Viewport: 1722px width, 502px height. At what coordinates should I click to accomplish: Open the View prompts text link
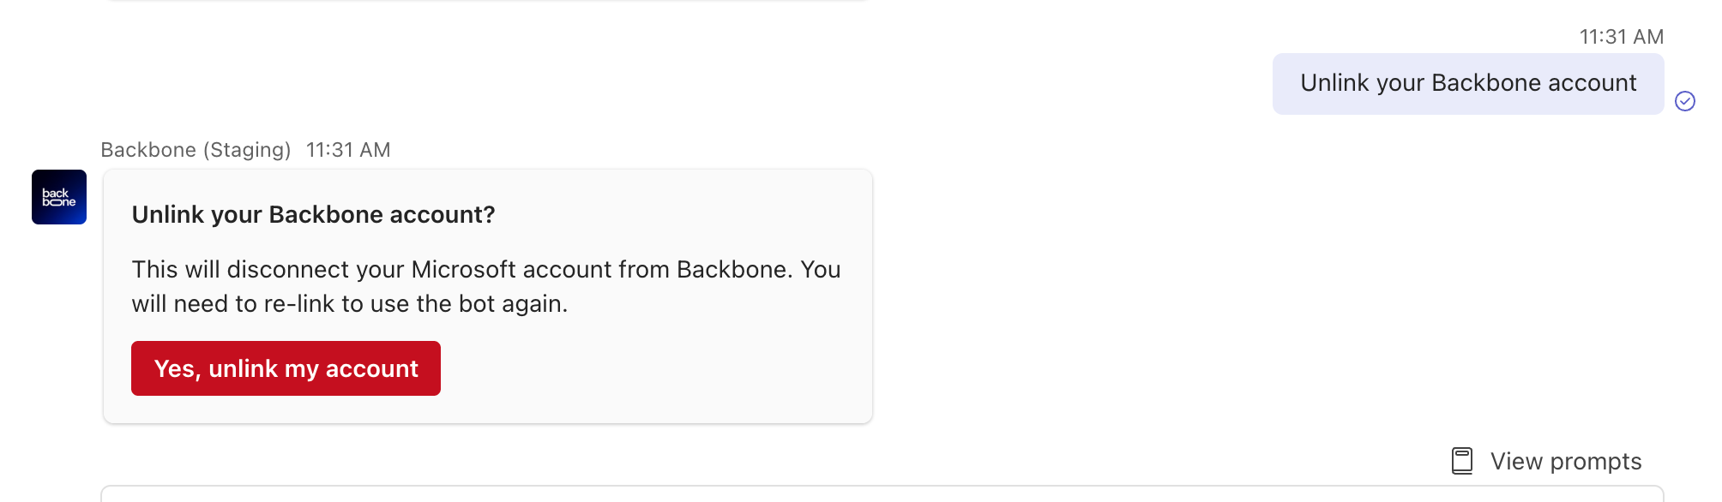[x=1565, y=461]
